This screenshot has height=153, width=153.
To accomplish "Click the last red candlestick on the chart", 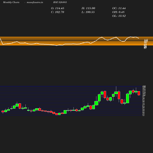I will coord(139,93).
